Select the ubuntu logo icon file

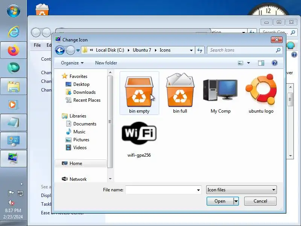[261, 93]
